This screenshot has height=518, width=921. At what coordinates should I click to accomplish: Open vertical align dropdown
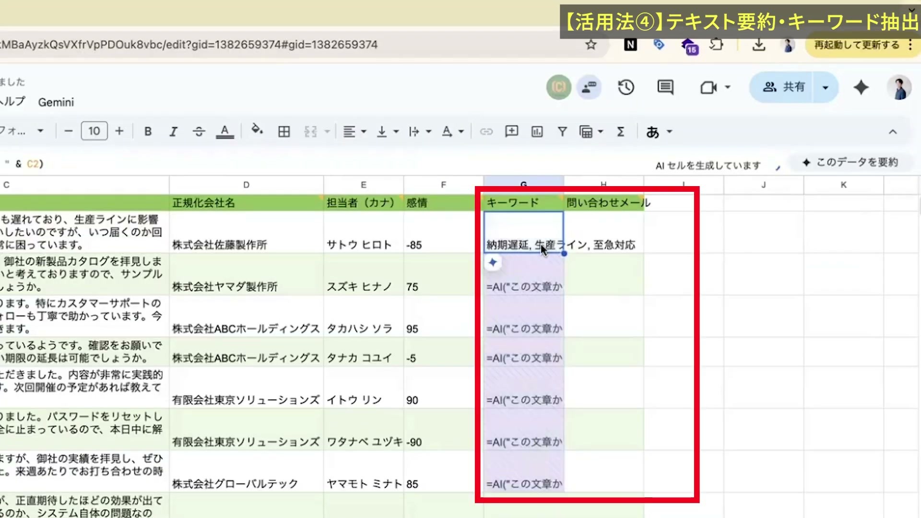(x=388, y=131)
